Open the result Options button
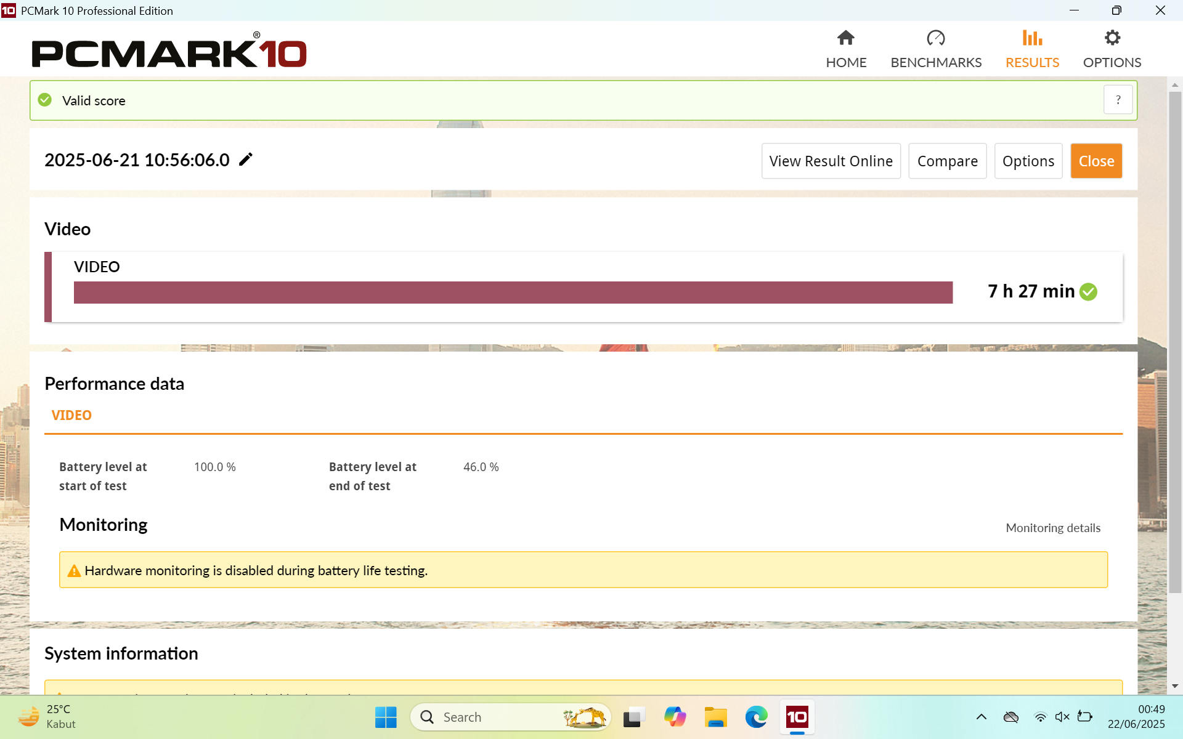This screenshot has height=739, width=1183. tap(1028, 161)
